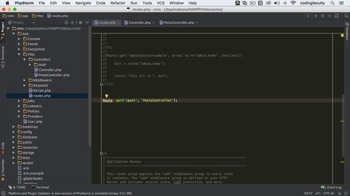The width and height of the screenshot is (350, 196).
Task: Open the run configuration dropdown
Action: click(x=308, y=16)
